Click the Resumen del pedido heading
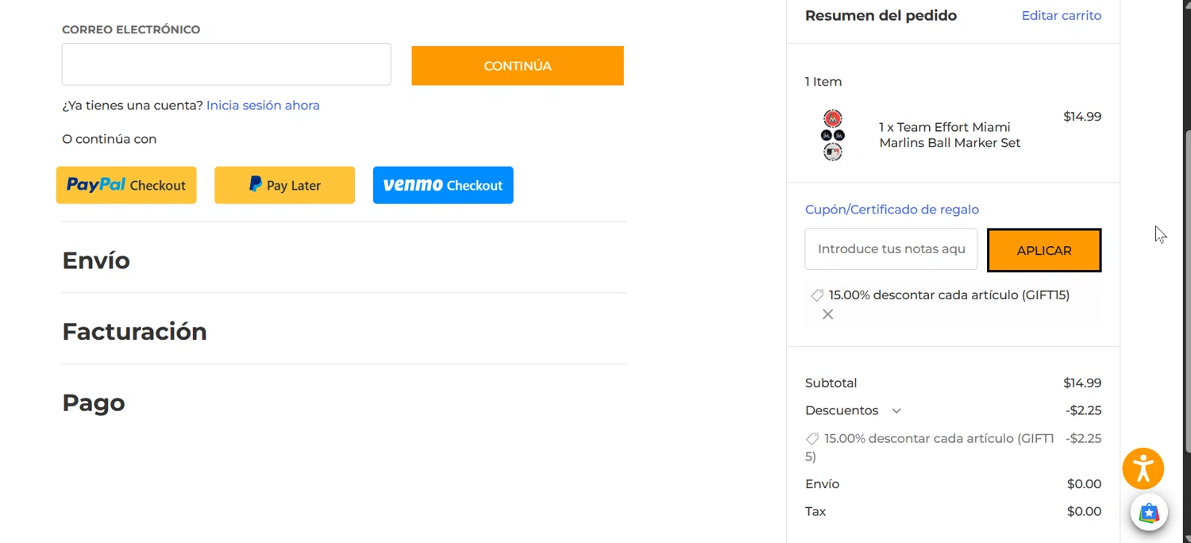This screenshot has width=1191, height=543. (881, 16)
